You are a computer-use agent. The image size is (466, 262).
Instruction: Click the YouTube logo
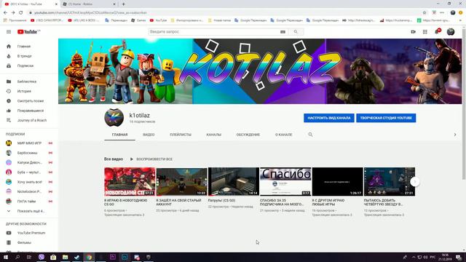pyautogui.click(x=28, y=32)
